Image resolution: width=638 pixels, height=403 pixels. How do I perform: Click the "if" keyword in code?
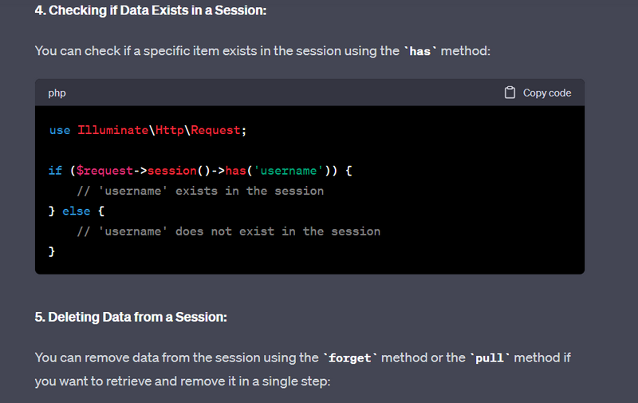55,171
